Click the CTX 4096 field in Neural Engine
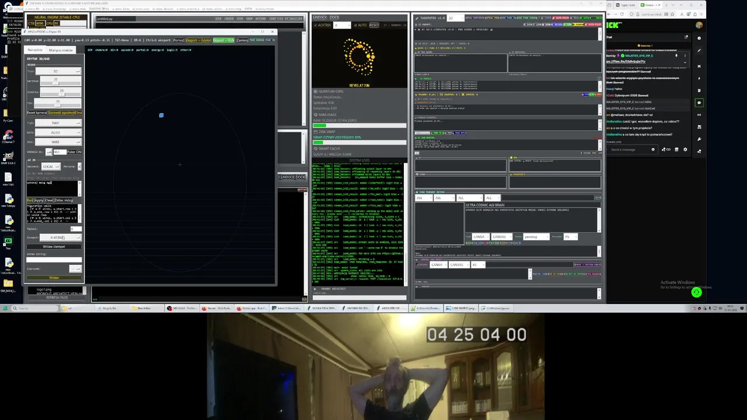 [x=40, y=23]
